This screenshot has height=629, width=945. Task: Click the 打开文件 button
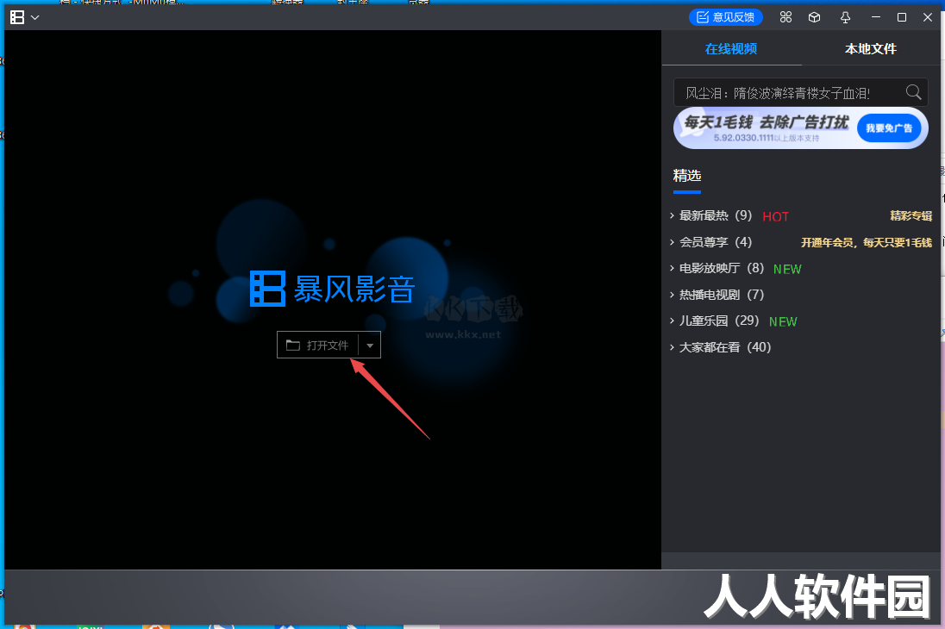(x=317, y=346)
